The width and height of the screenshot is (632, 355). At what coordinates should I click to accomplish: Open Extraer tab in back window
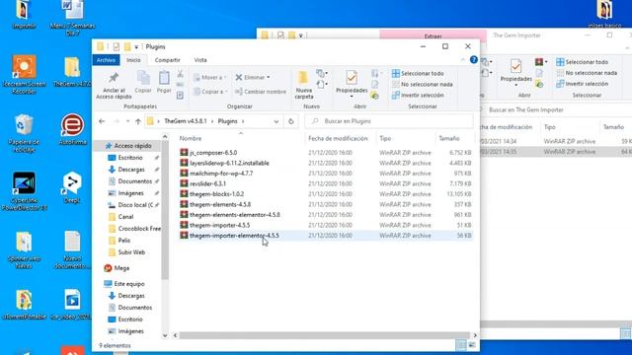click(433, 35)
